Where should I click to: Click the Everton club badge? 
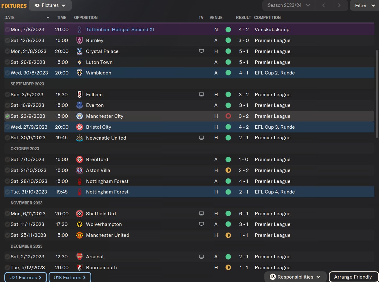click(79, 105)
